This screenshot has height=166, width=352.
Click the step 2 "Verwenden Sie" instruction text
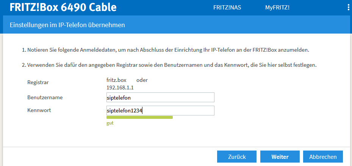coord(169,65)
